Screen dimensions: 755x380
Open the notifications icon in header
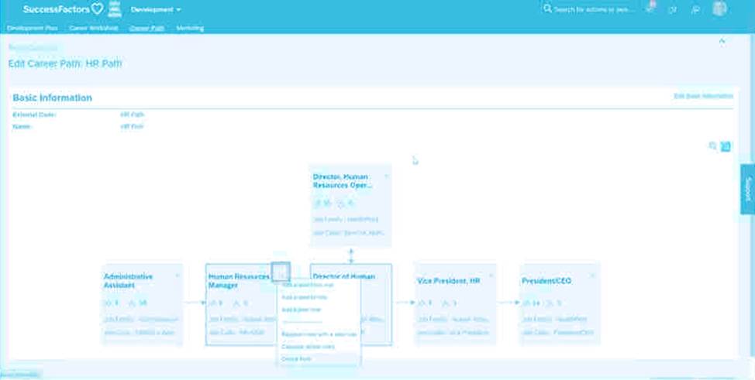(650, 9)
